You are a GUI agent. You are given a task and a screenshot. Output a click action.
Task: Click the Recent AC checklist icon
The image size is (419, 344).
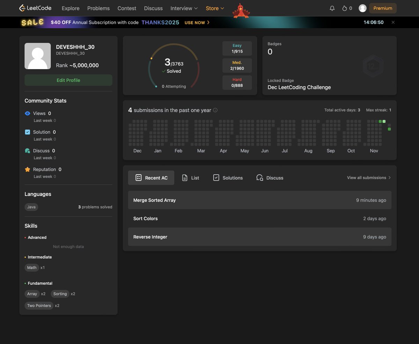point(139,178)
